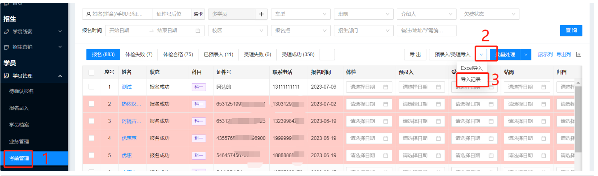This screenshot has width=598, height=176.
Task: Click the 预录入/受理导入 button
Action: pos(452,55)
